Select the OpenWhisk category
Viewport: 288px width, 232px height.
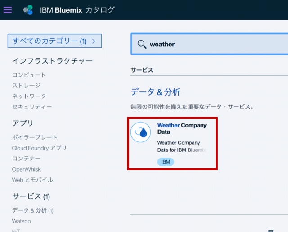coord(27,169)
